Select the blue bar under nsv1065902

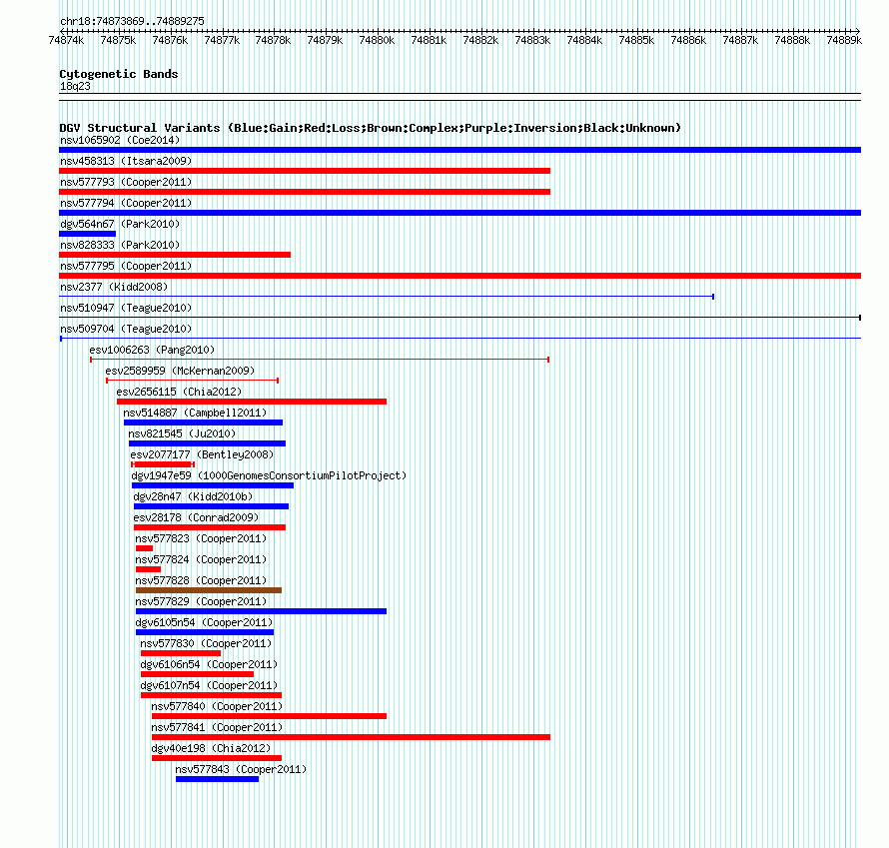(459, 150)
